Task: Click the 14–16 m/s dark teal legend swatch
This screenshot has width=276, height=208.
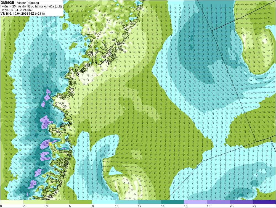Action: pyautogui.click(x=173, y=202)
